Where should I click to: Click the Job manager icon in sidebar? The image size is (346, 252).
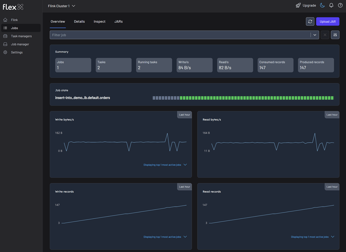click(5, 44)
